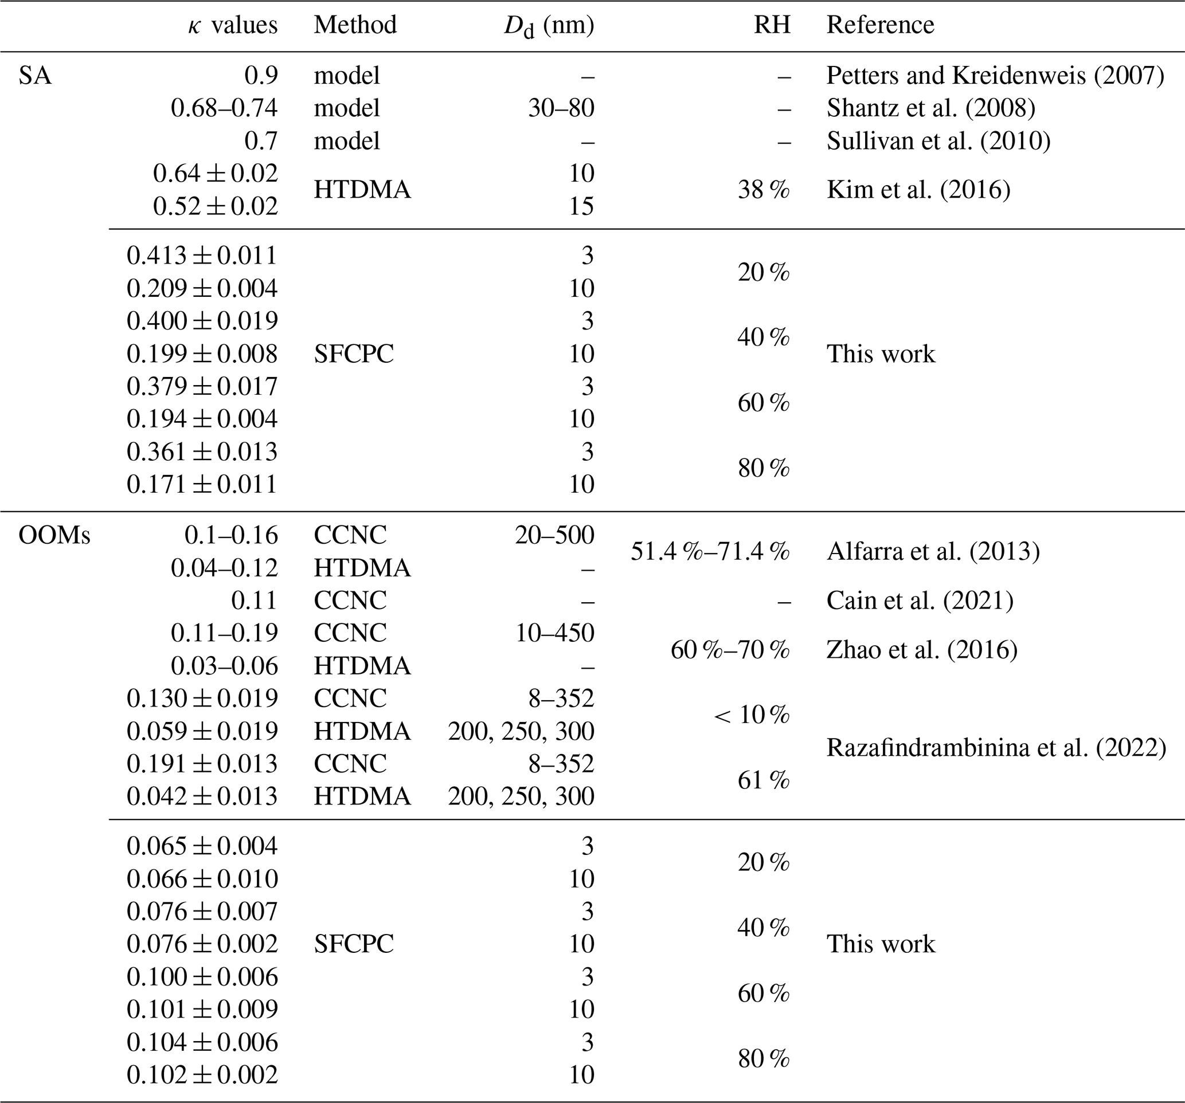Select the SA row group label
The image size is (1185, 1103).
34,76
